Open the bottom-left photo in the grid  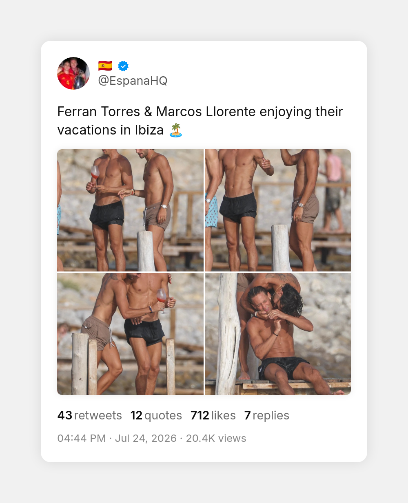coord(130,334)
